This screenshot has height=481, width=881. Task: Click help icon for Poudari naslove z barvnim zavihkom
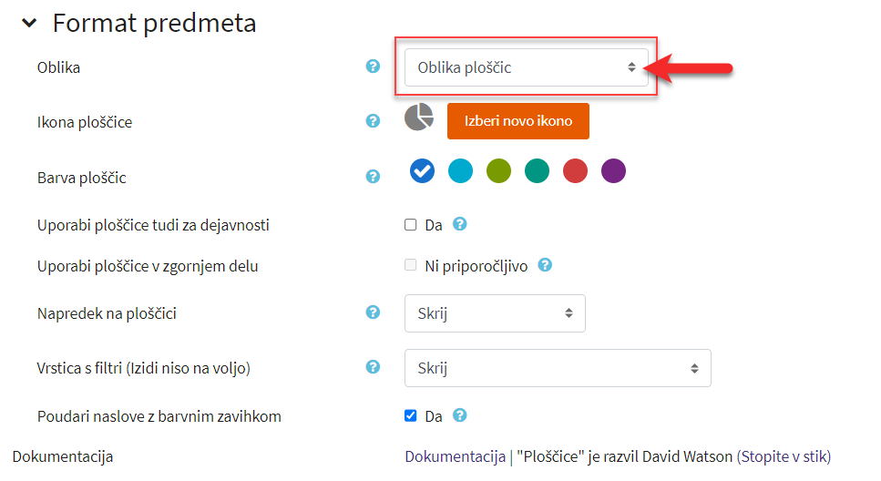pyautogui.click(x=459, y=415)
